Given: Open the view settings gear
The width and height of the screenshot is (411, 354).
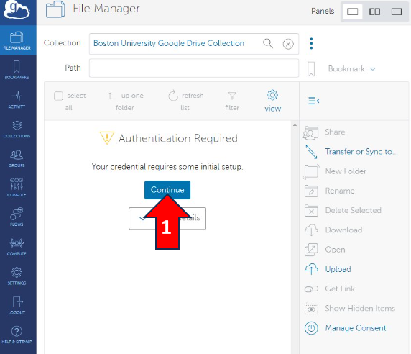Looking at the screenshot, I should 272,101.
